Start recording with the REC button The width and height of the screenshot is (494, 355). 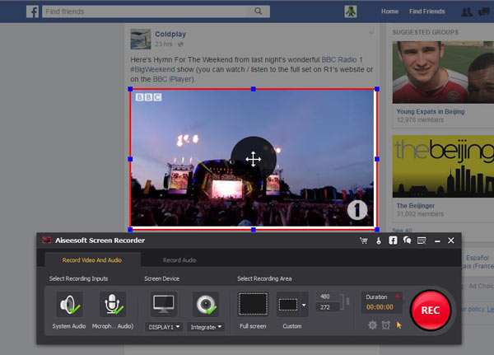coord(431,311)
